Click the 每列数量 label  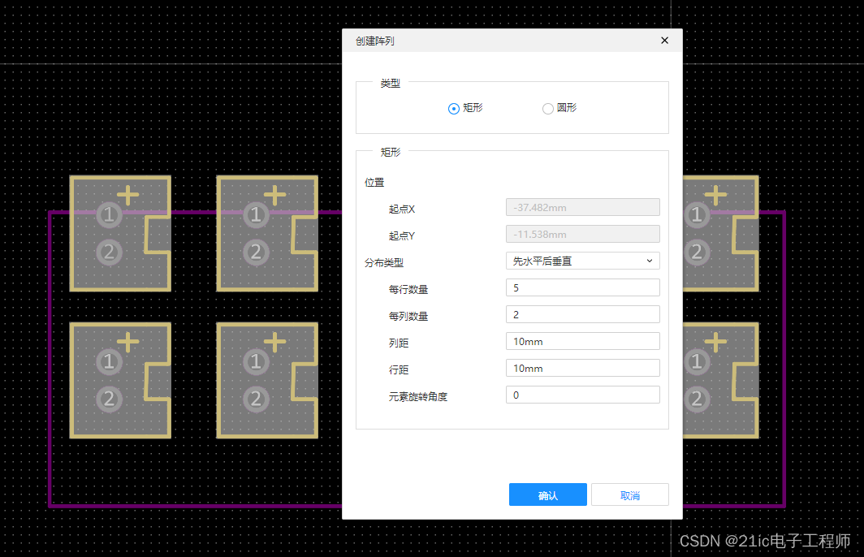(x=408, y=316)
